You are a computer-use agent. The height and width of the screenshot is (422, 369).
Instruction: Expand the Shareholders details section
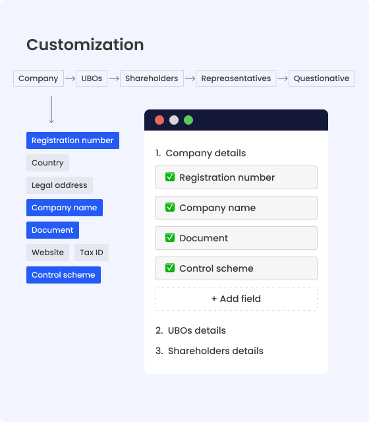[210, 351]
